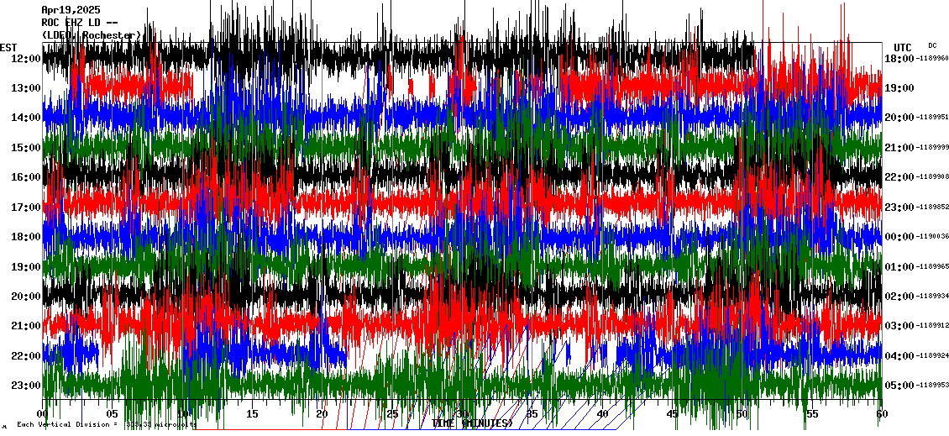This screenshot has height=436, width=949.
Task: Click the Each Vertical Division scale note
Action: point(106,424)
